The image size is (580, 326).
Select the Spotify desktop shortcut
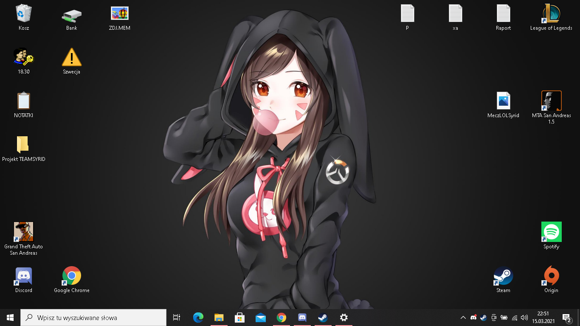click(x=551, y=236)
